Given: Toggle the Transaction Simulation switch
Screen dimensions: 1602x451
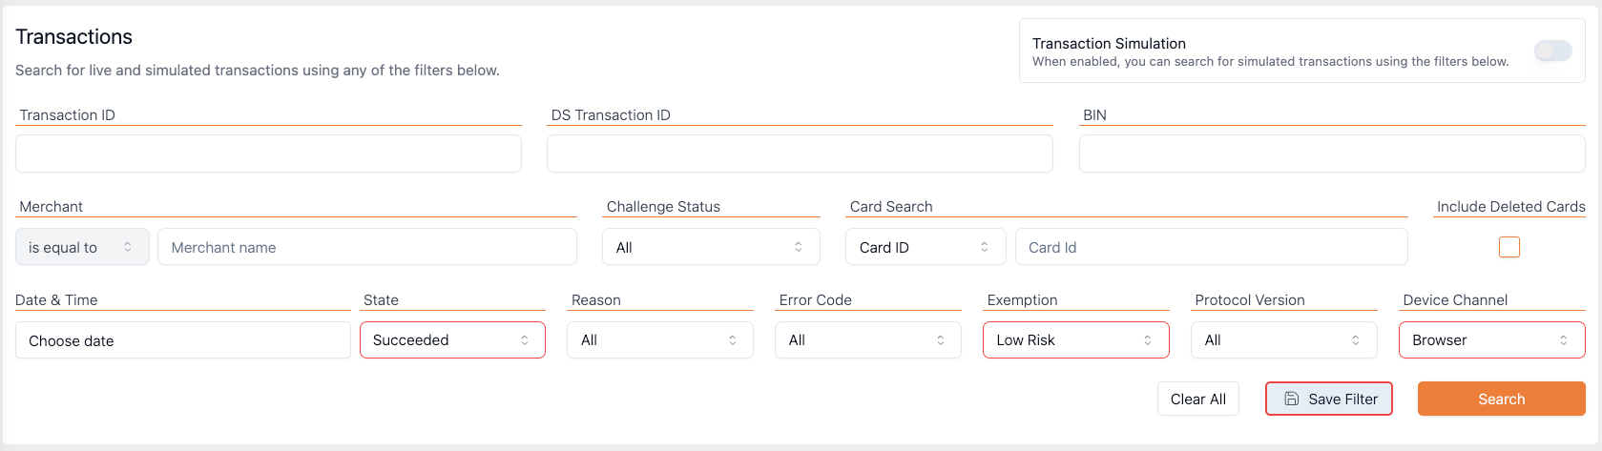Looking at the screenshot, I should [1552, 51].
